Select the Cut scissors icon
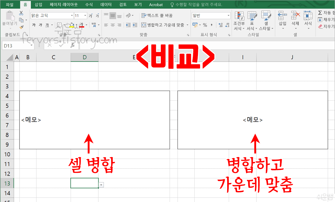 [21, 13]
